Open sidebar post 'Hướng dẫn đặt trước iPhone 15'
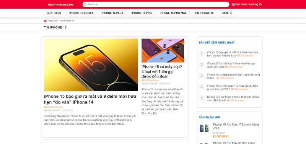 click(x=233, y=99)
